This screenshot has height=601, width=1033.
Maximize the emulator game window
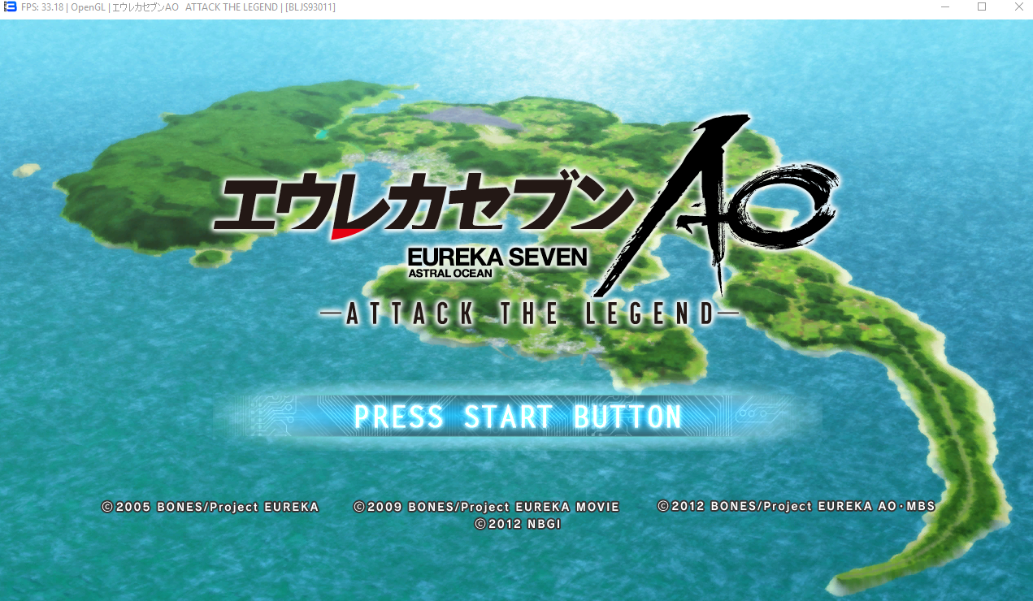(982, 7)
